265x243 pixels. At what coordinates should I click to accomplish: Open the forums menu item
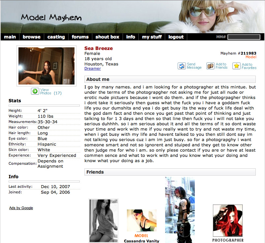[x=80, y=37]
